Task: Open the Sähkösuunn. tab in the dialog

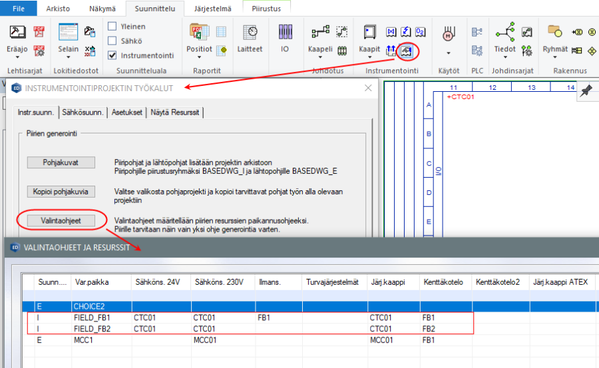Action: coord(83,112)
